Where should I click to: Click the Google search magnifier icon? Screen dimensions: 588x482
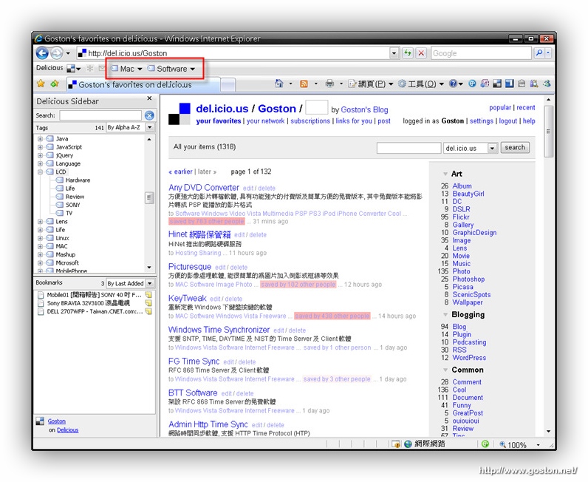(539, 53)
